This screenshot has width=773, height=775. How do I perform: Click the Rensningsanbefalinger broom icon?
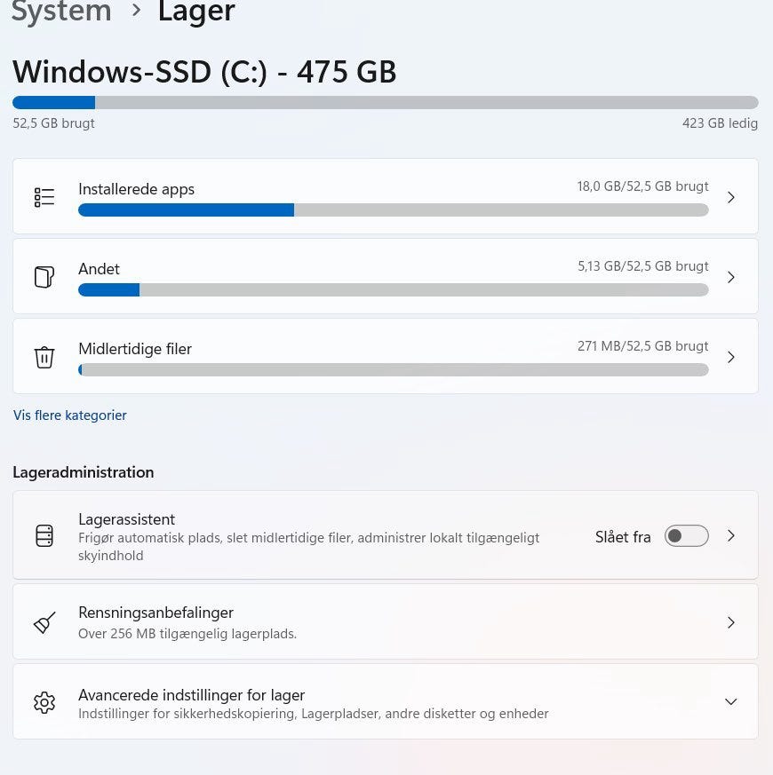(x=44, y=622)
